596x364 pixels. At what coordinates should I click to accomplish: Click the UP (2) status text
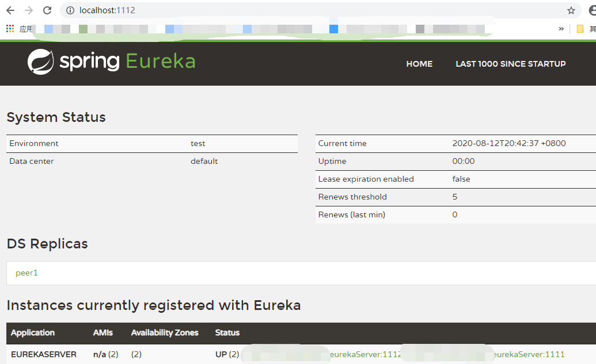(227, 354)
